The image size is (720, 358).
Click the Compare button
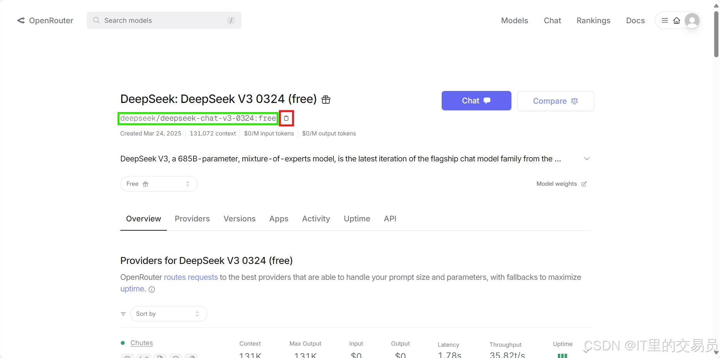555,101
